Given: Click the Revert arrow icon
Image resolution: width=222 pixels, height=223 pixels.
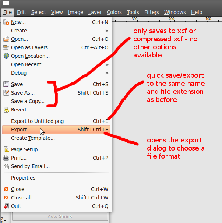Looking at the screenshot, I should [x=6, y=110].
